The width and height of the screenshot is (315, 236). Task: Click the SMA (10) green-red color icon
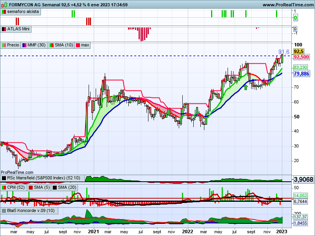[x=52, y=45]
